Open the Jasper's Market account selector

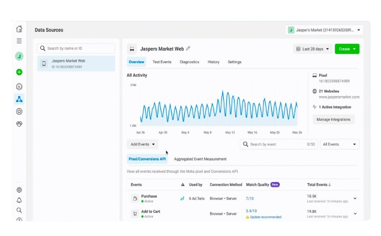tap(324, 30)
